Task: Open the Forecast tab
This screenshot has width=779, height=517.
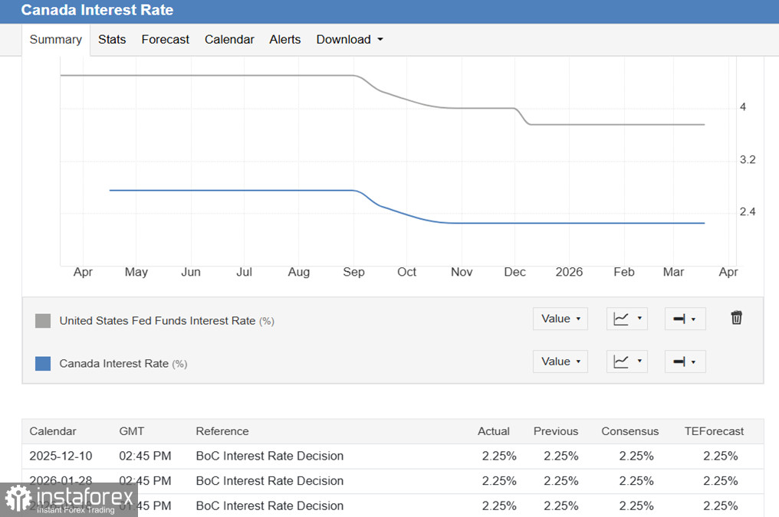Action: (x=165, y=40)
